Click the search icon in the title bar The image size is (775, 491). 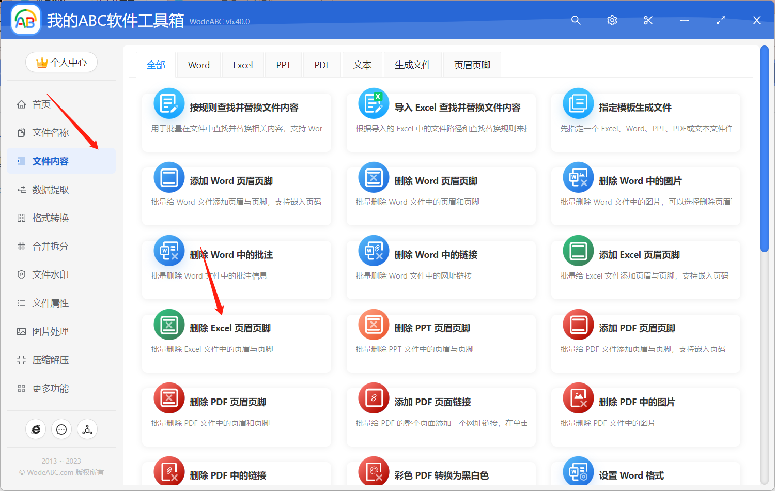click(x=576, y=20)
